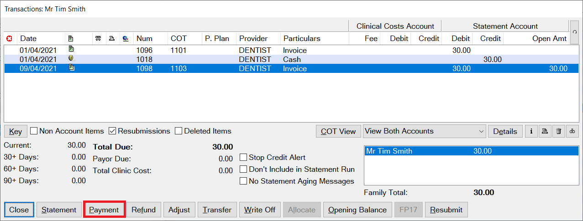Open the View Both Accounts dropdown
Screen dimensions: 583x221
(x=425, y=131)
